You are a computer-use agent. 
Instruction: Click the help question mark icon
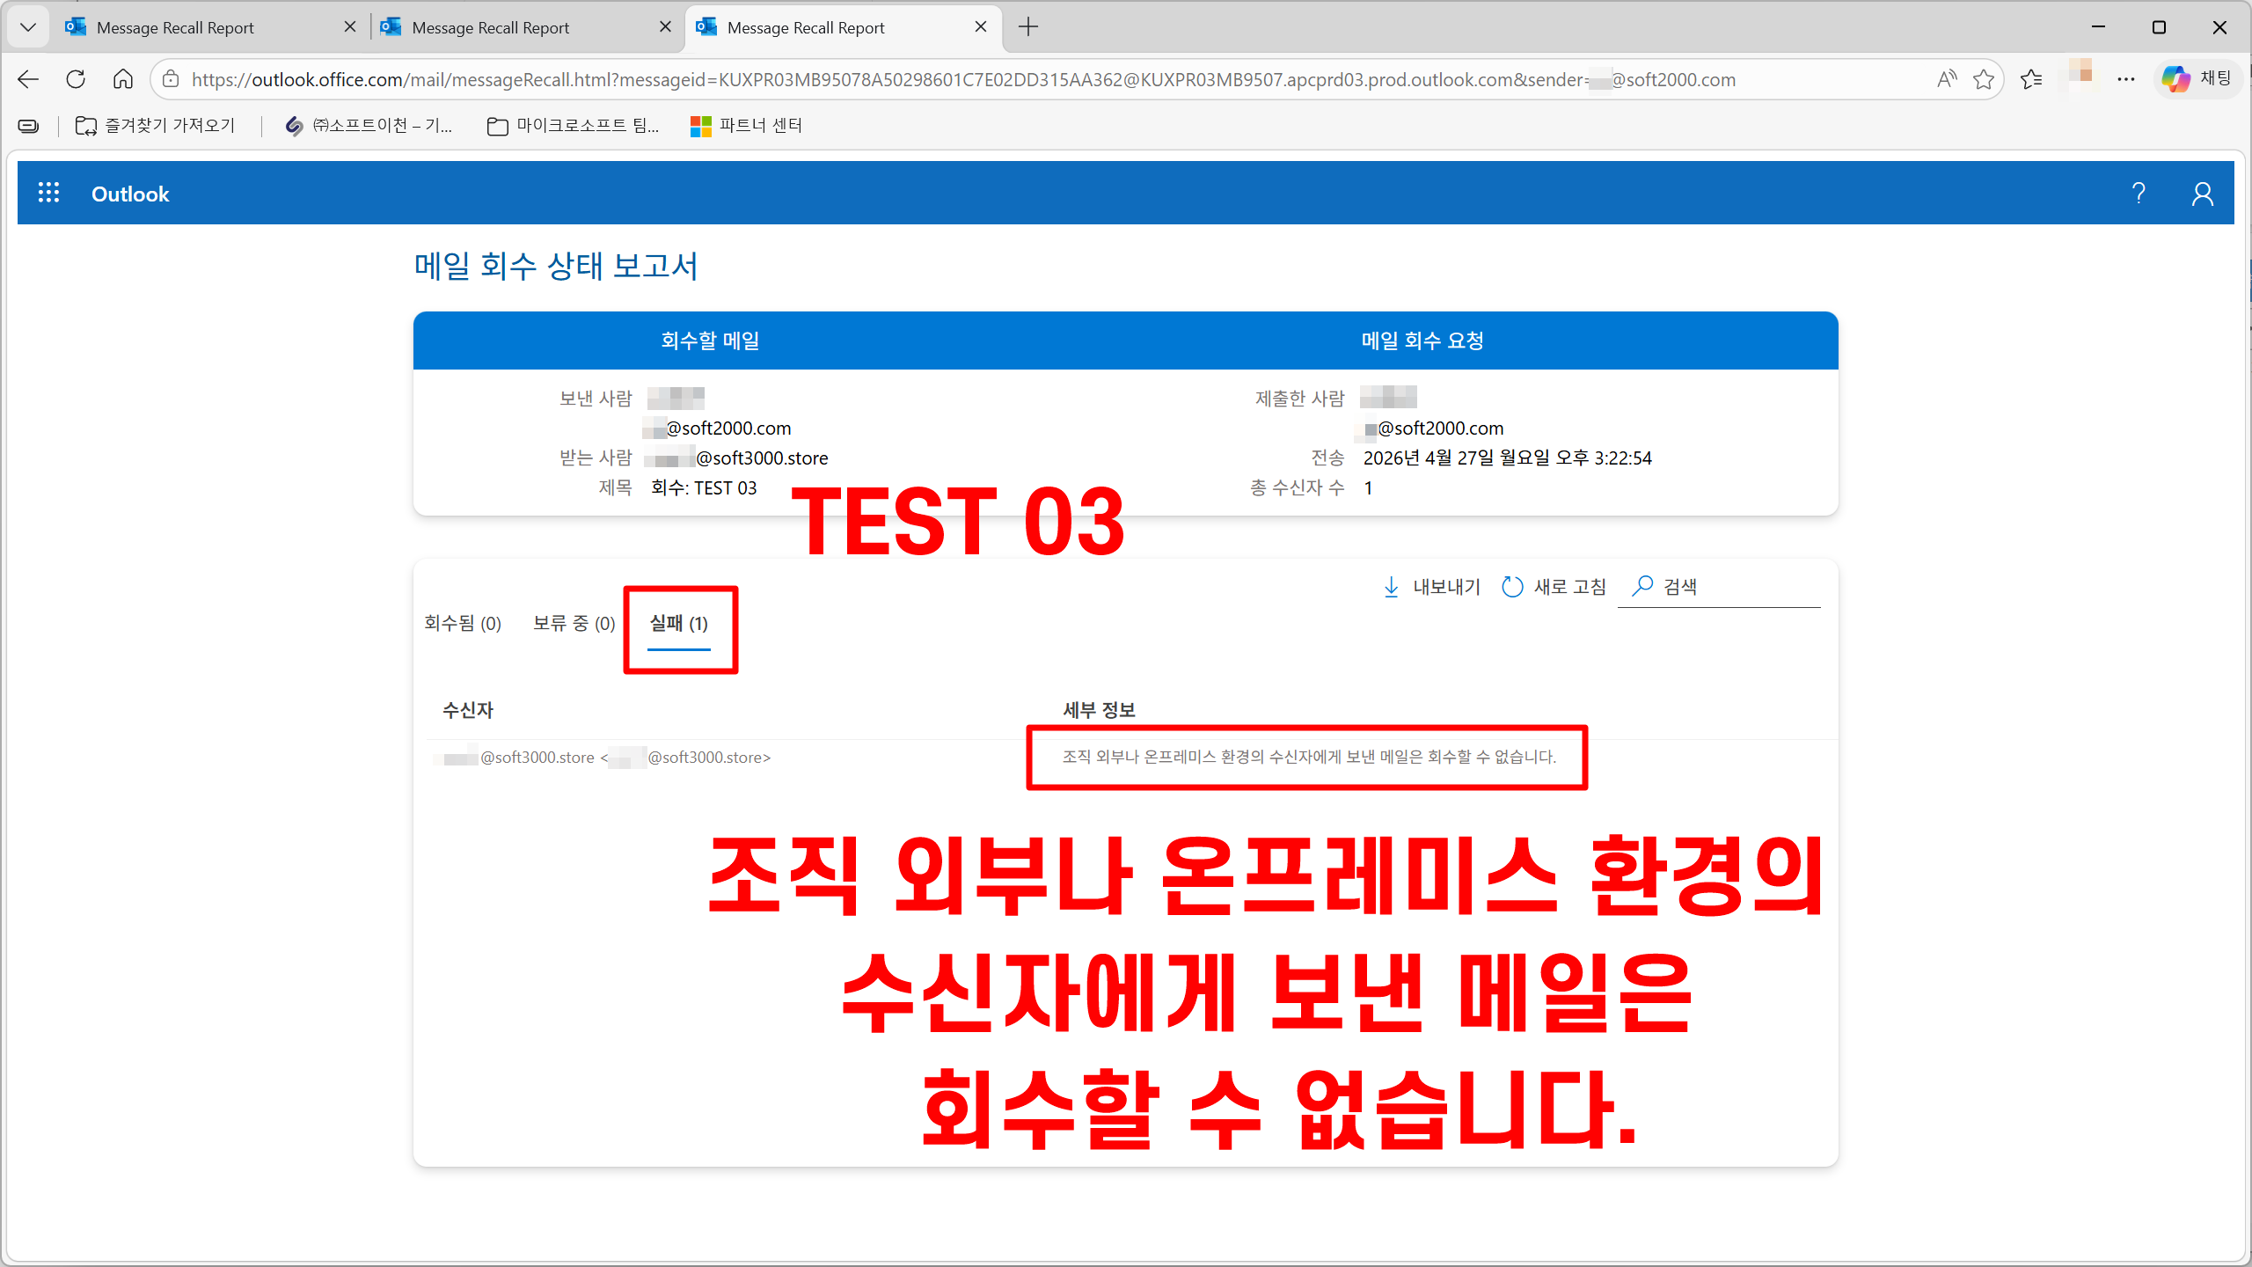2139,194
